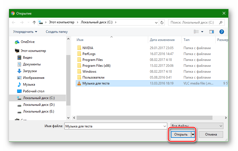The height and width of the screenshot is (151, 238).
Task: Toggle the preview pane icon
Action: point(212,32)
